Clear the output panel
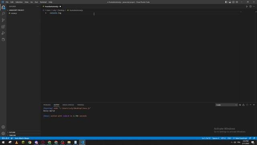 (240, 105)
